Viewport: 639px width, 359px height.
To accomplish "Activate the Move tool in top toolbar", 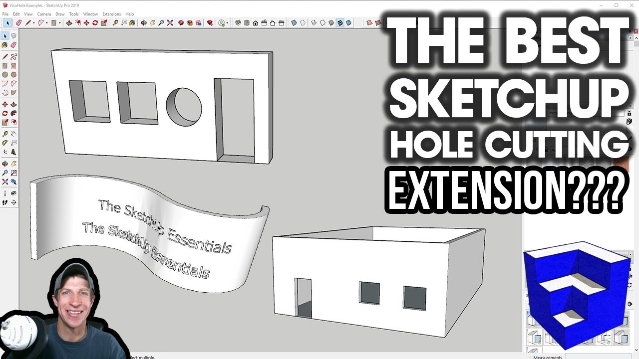I will [x=86, y=22].
